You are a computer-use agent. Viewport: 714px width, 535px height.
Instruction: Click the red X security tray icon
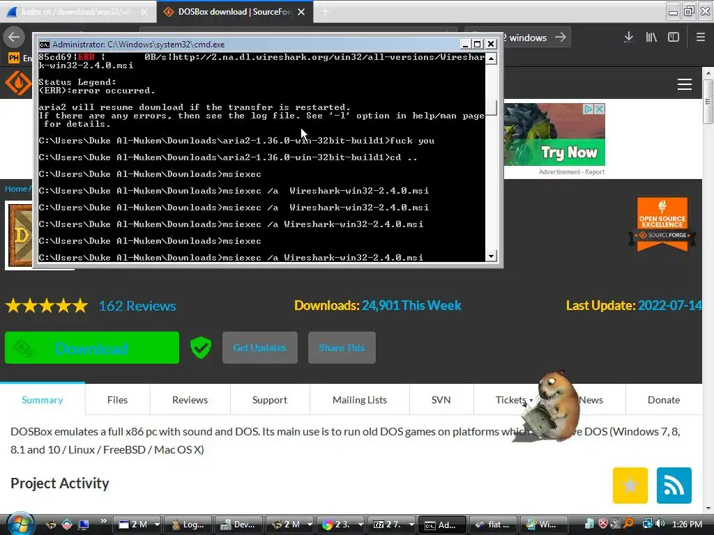603,524
